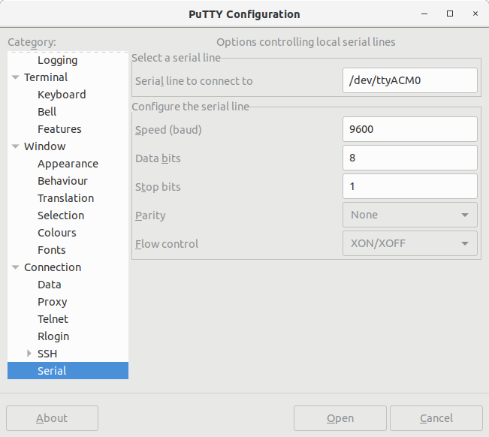
Task: Open the About dialog
Action: click(52, 418)
